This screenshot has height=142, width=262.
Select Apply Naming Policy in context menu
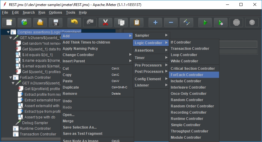(x=97, y=49)
